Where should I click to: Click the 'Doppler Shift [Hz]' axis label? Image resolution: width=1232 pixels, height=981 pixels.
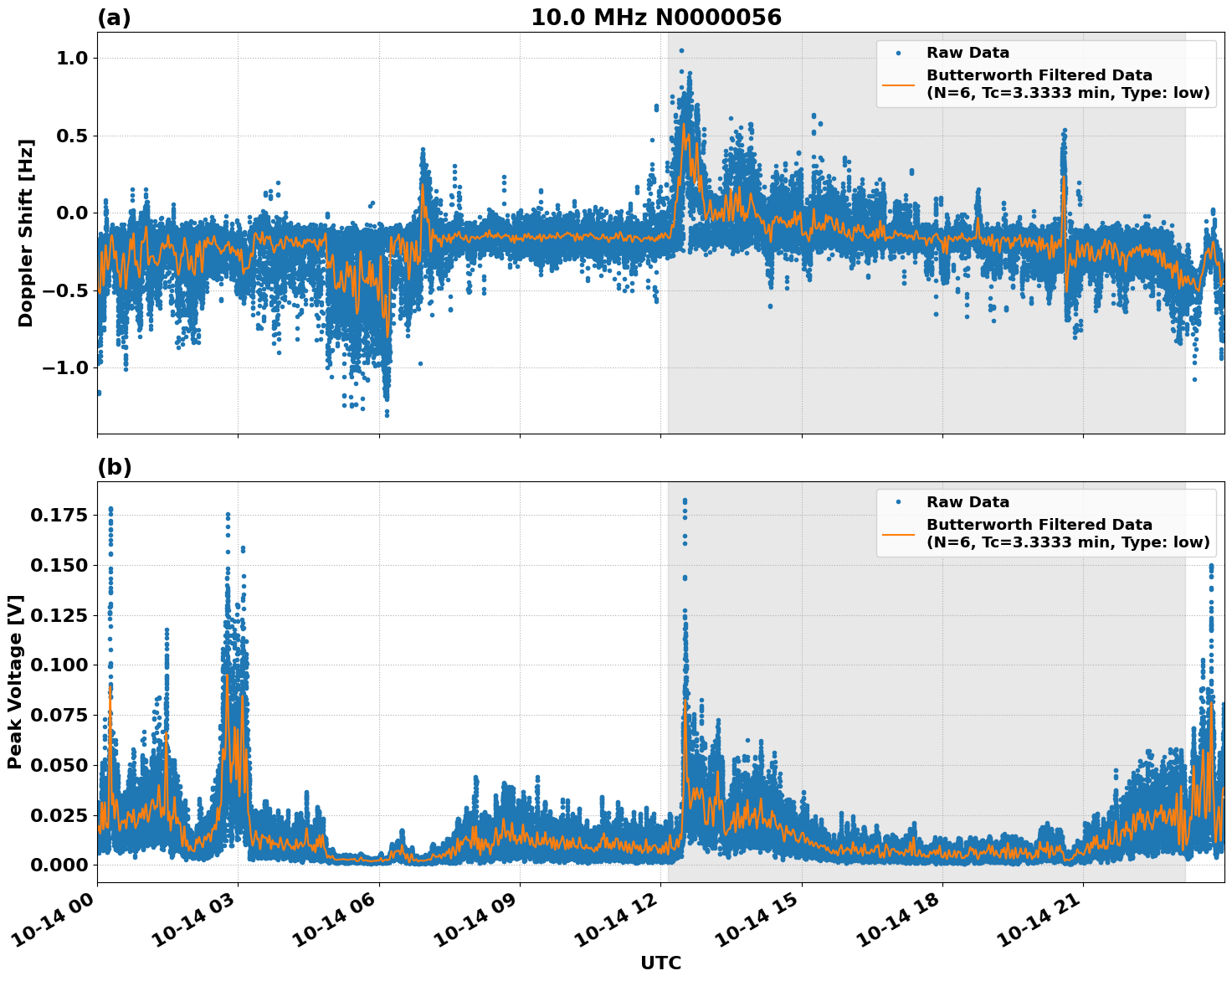[26, 233]
